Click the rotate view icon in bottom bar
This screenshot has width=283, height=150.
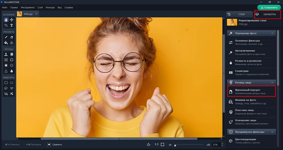pos(149,144)
